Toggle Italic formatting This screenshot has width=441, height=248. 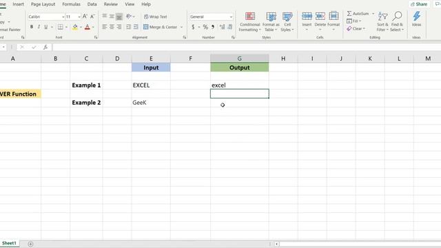point(39,27)
